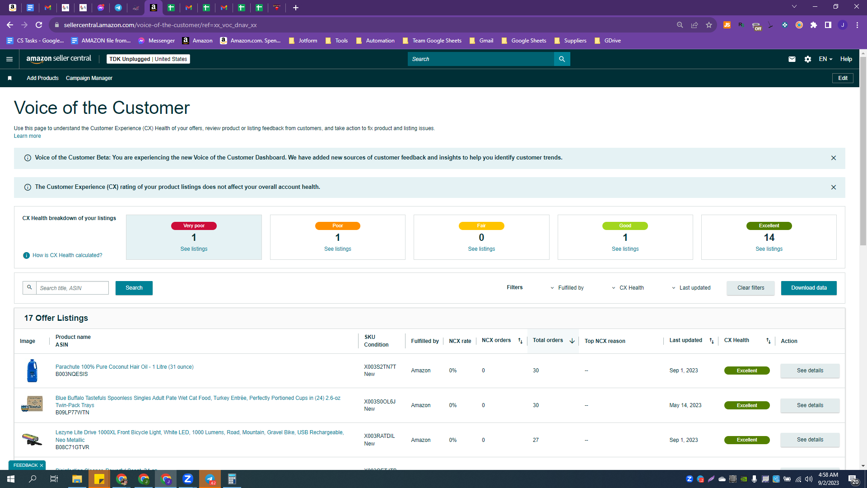Click the Edit button in nav bar
Viewport: 867px width, 488px height.
(843, 78)
